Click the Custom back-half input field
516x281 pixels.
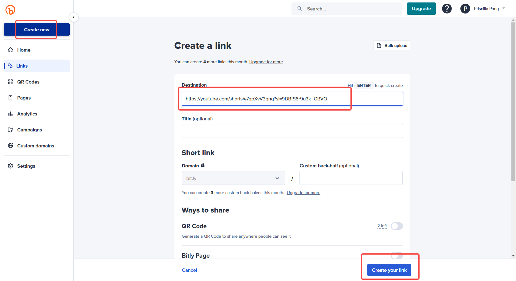[351, 178]
